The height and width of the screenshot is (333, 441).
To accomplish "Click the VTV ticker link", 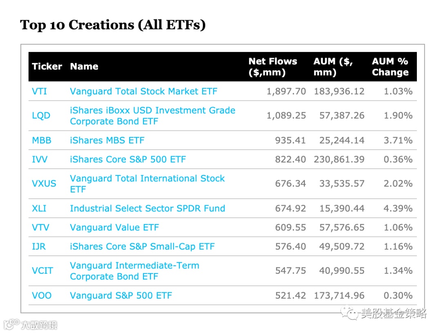I will coord(40,228).
